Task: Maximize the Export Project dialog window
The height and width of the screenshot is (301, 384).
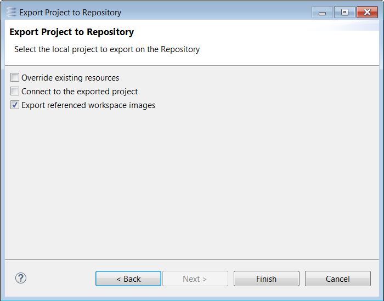Action: (x=345, y=12)
